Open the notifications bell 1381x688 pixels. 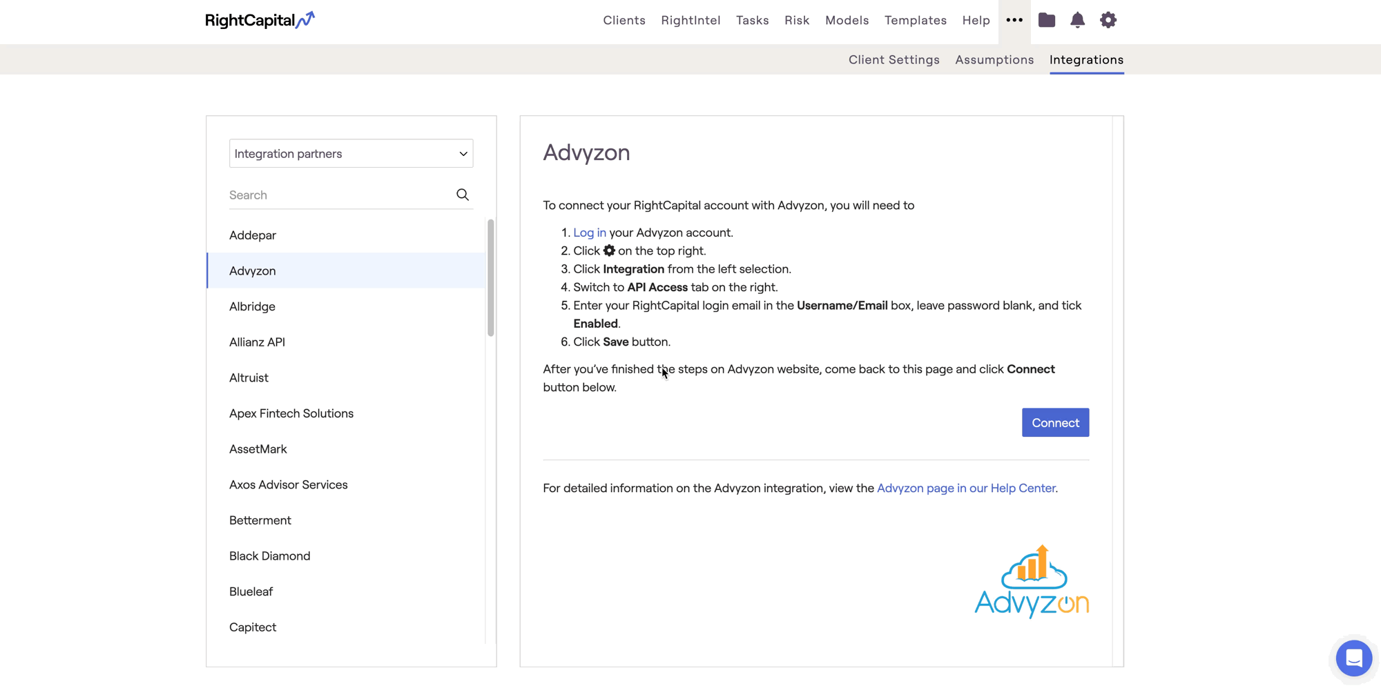(x=1077, y=20)
